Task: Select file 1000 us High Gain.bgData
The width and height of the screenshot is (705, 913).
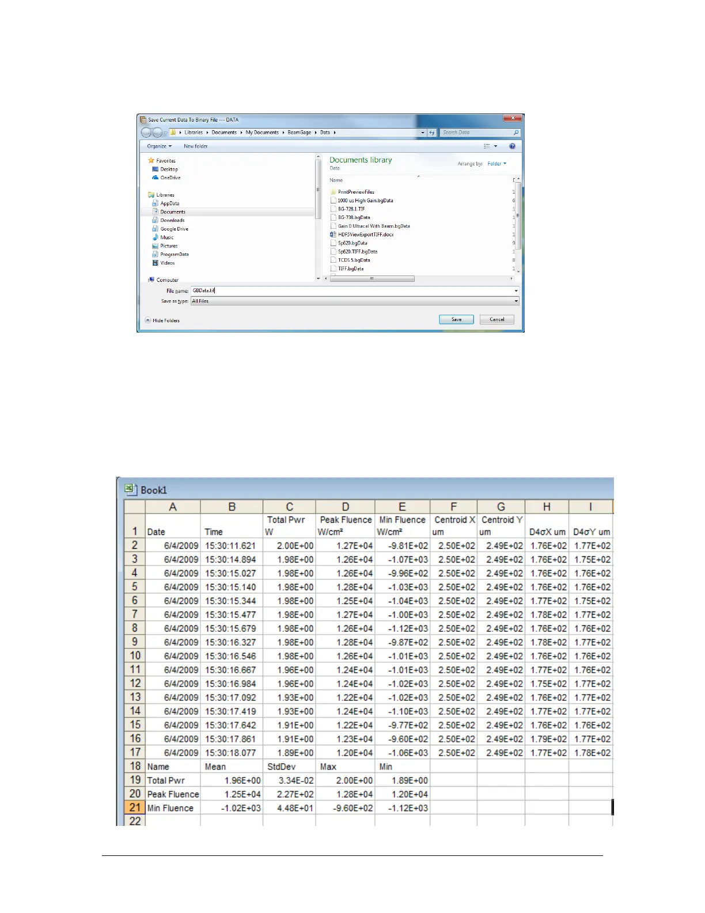Action: click(365, 201)
